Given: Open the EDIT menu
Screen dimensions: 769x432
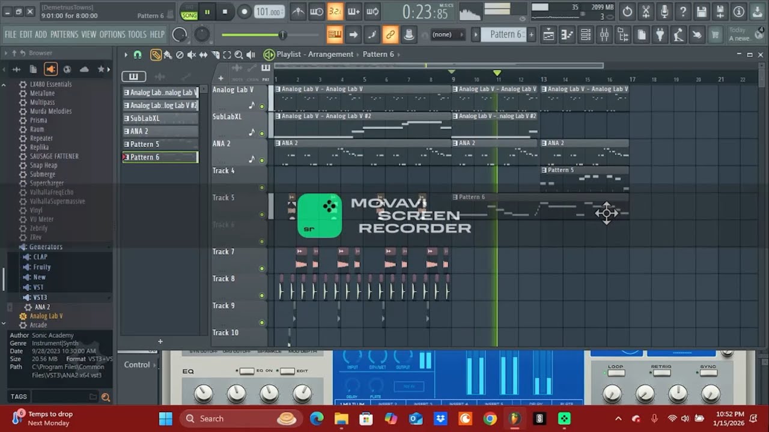Looking at the screenshot, I should pyautogui.click(x=26, y=34).
